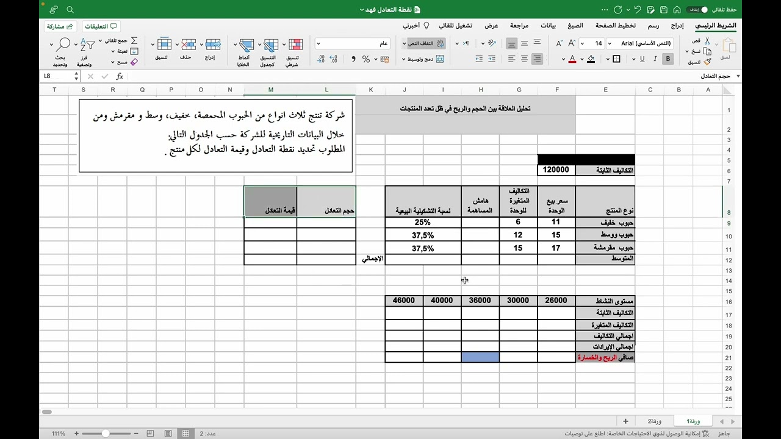Screen dimensions: 781x439
Task: Click Format cells (تنسيق) grid icon
Action: [x=164, y=45]
